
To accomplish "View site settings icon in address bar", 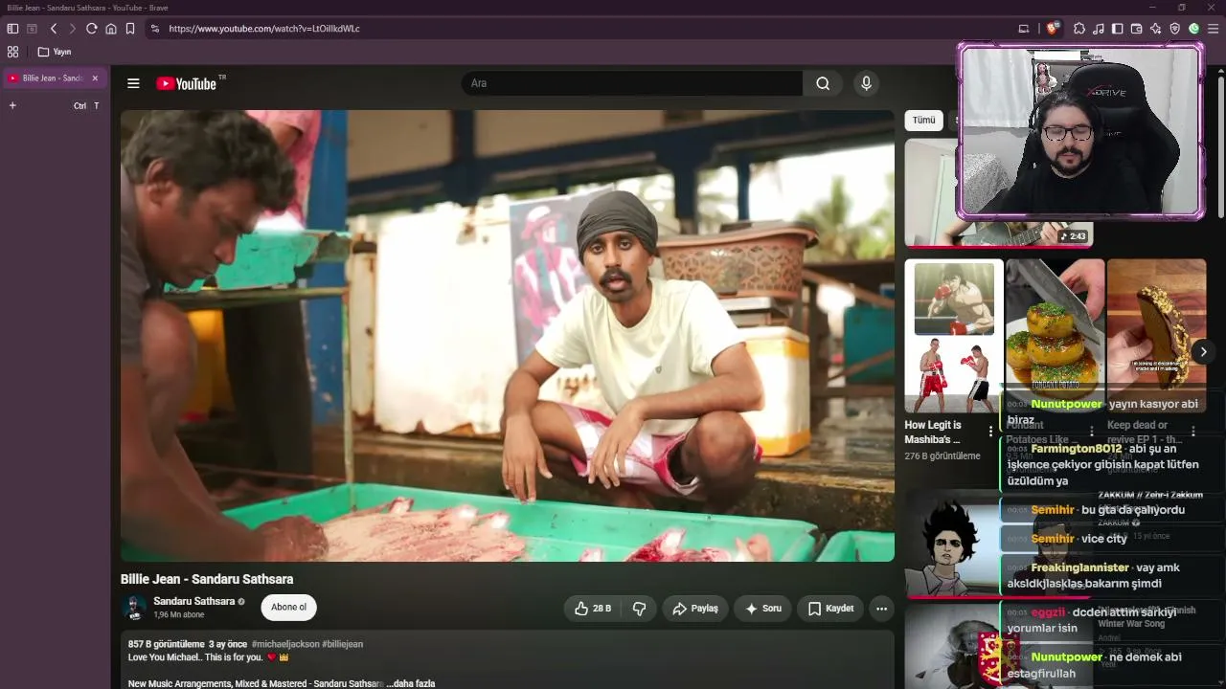I will [155, 29].
